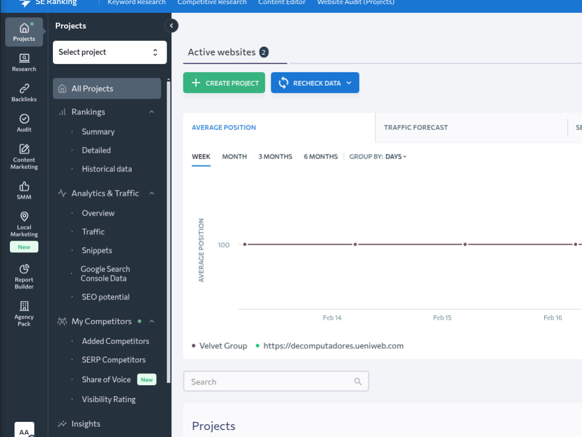Collapse the Rankings section chevron
582x437 pixels.
(x=152, y=112)
